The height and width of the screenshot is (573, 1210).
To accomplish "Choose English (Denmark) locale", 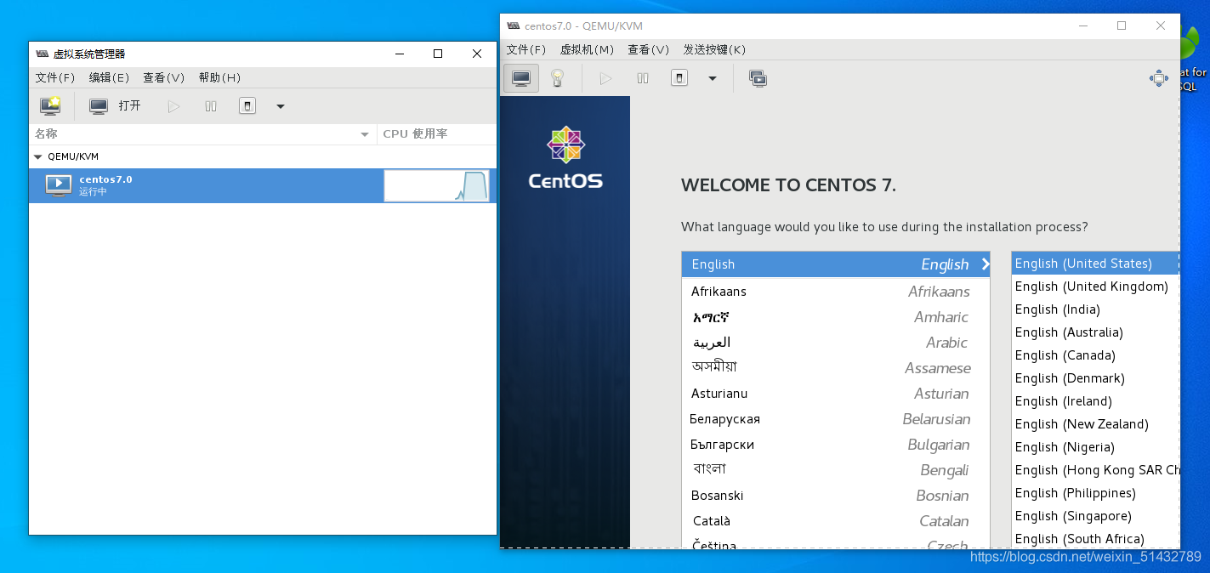I will coord(1095,378).
